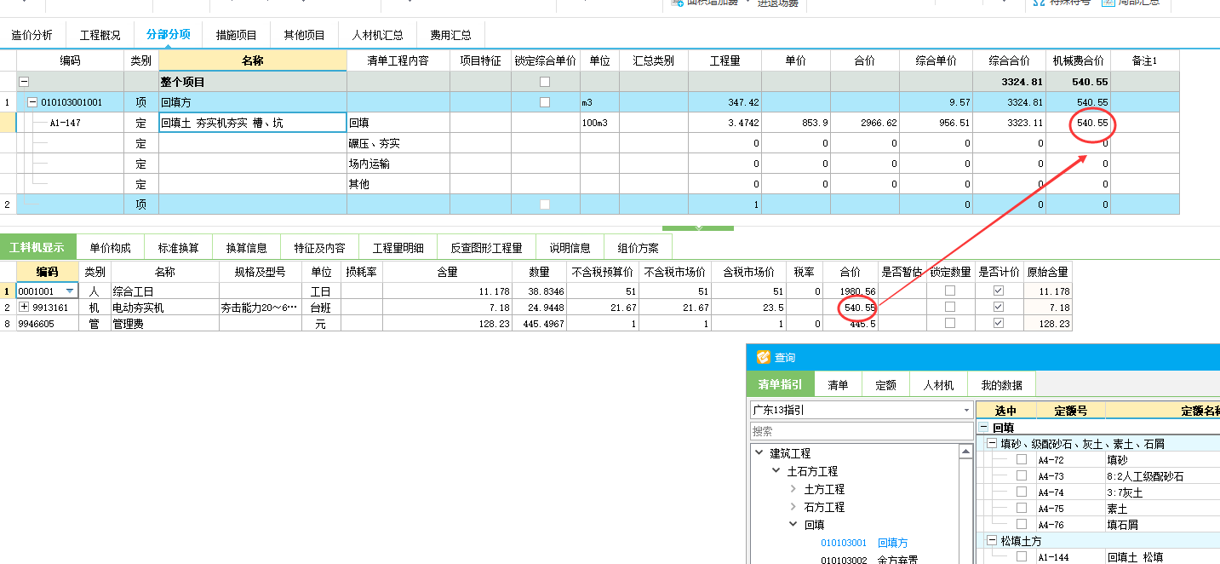Expand the 石方工程 tree node
The width and height of the screenshot is (1220, 564).
[793, 507]
